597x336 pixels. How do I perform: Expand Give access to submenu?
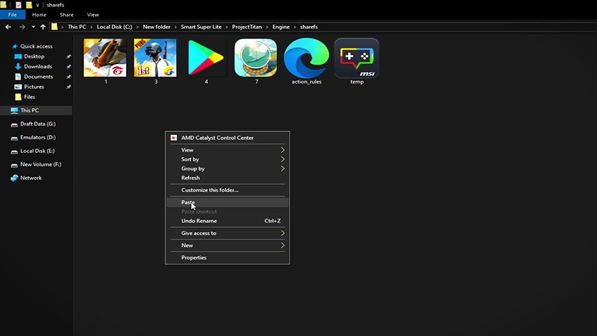click(x=228, y=233)
